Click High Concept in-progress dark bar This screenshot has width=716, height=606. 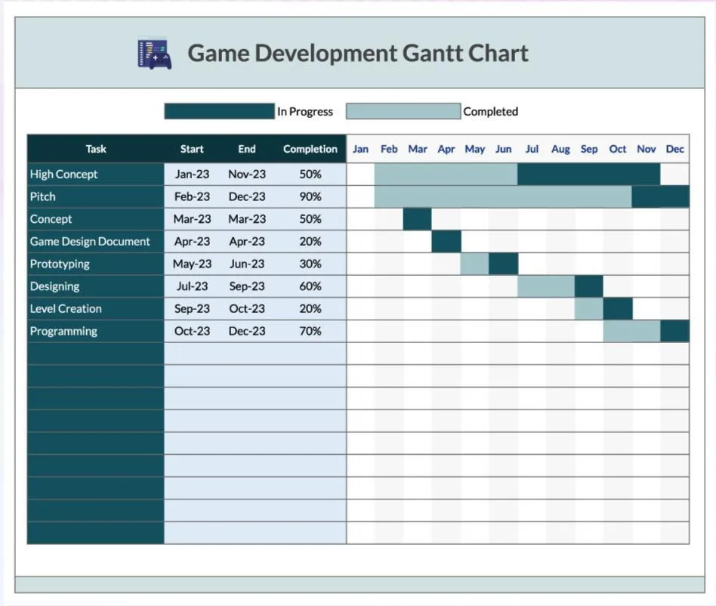pos(589,174)
